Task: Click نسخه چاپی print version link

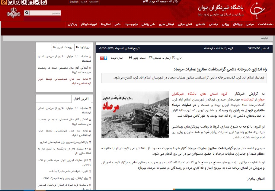Action: click(139, 58)
